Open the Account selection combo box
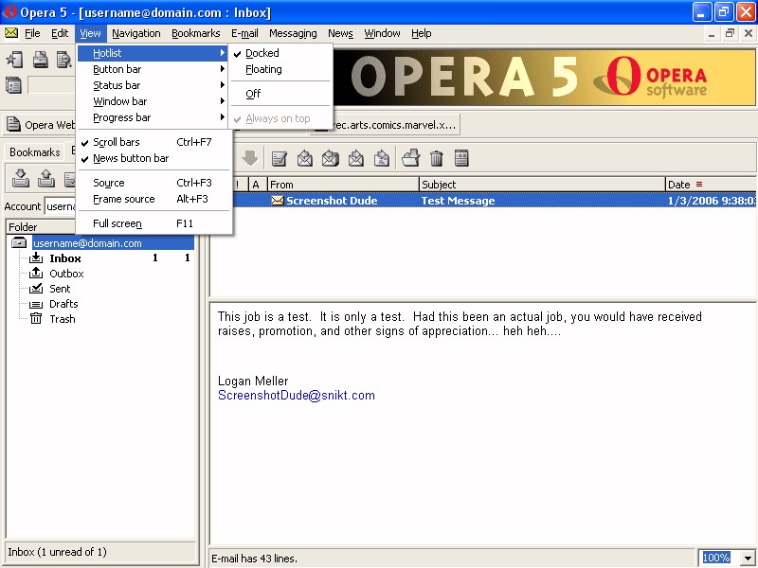Image resolution: width=758 pixels, height=568 pixels. point(61,206)
